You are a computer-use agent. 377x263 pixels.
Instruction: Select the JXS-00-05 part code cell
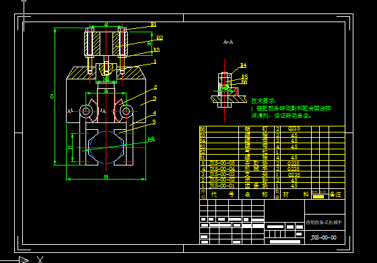click(222, 163)
